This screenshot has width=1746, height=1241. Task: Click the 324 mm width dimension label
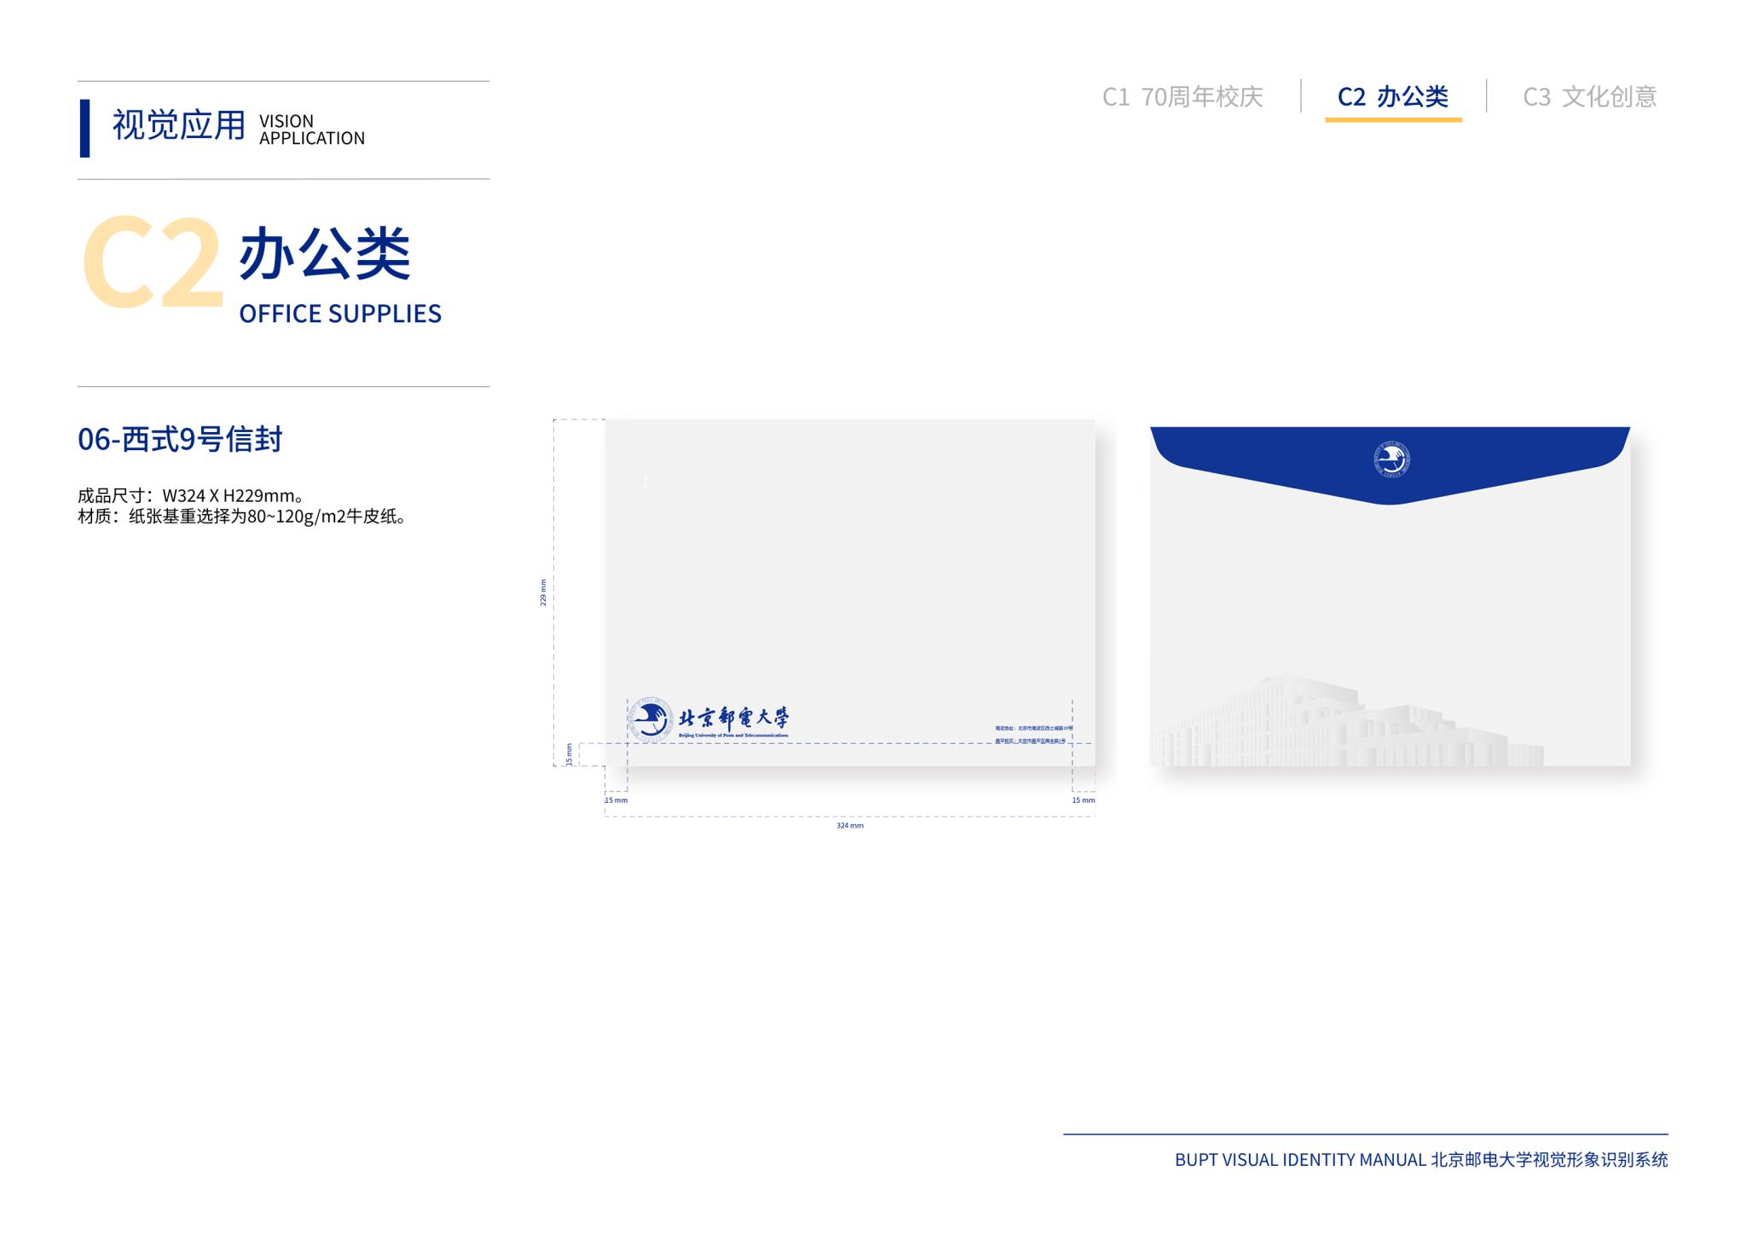coord(849,826)
